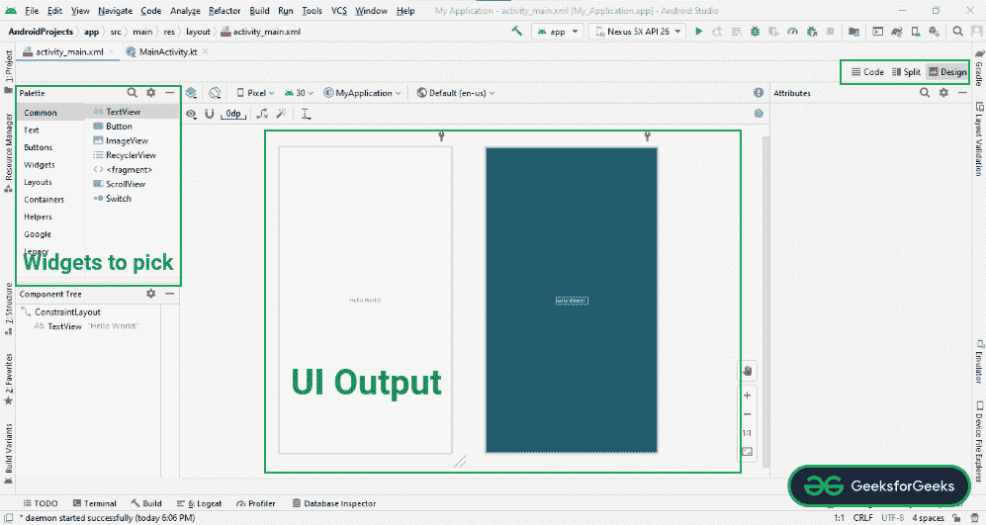
Task: Open the Refactor menu
Action: tap(224, 10)
